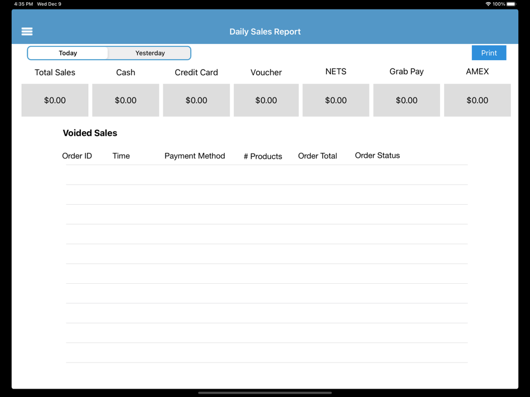Tap the Voucher $0.00 box

pyautogui.click(x=266, y=100)
